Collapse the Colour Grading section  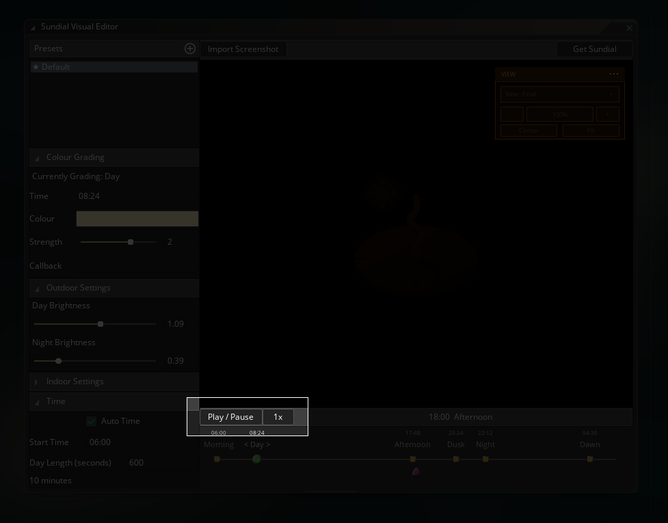37,158
